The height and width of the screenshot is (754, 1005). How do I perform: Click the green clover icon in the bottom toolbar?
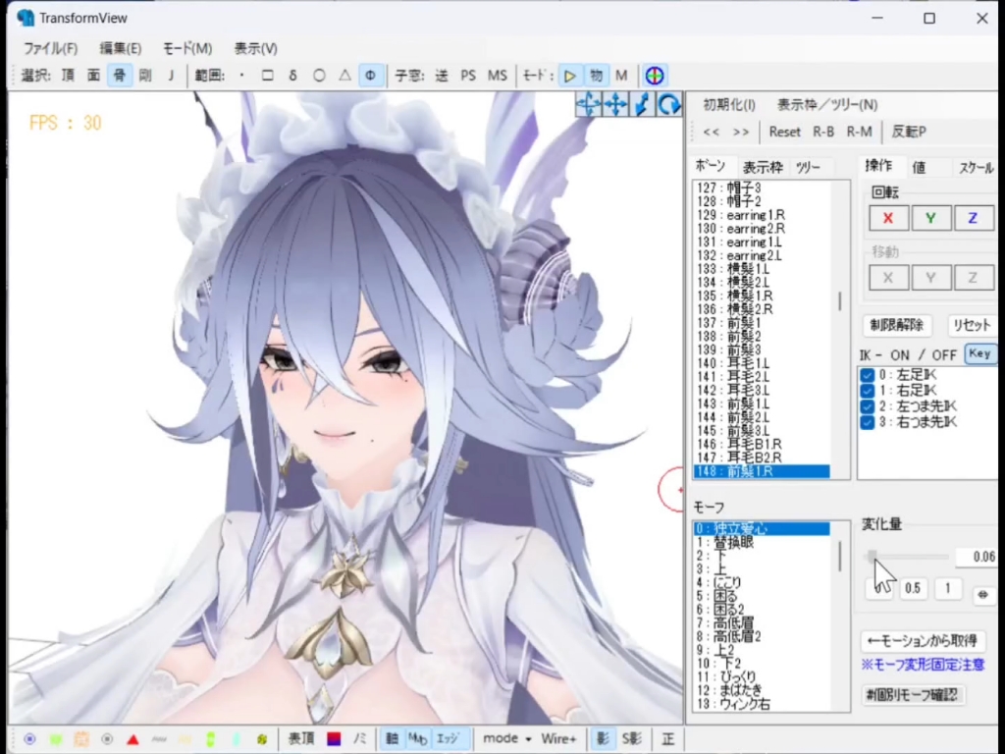point(261,739)
